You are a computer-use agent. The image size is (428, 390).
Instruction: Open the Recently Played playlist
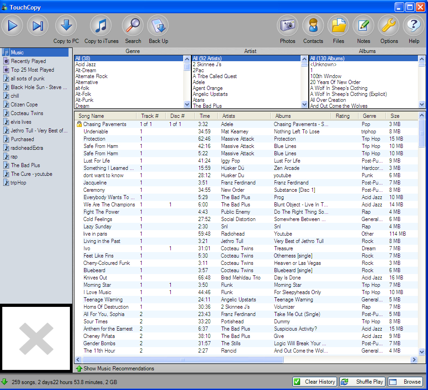click(x=28, y=61)
